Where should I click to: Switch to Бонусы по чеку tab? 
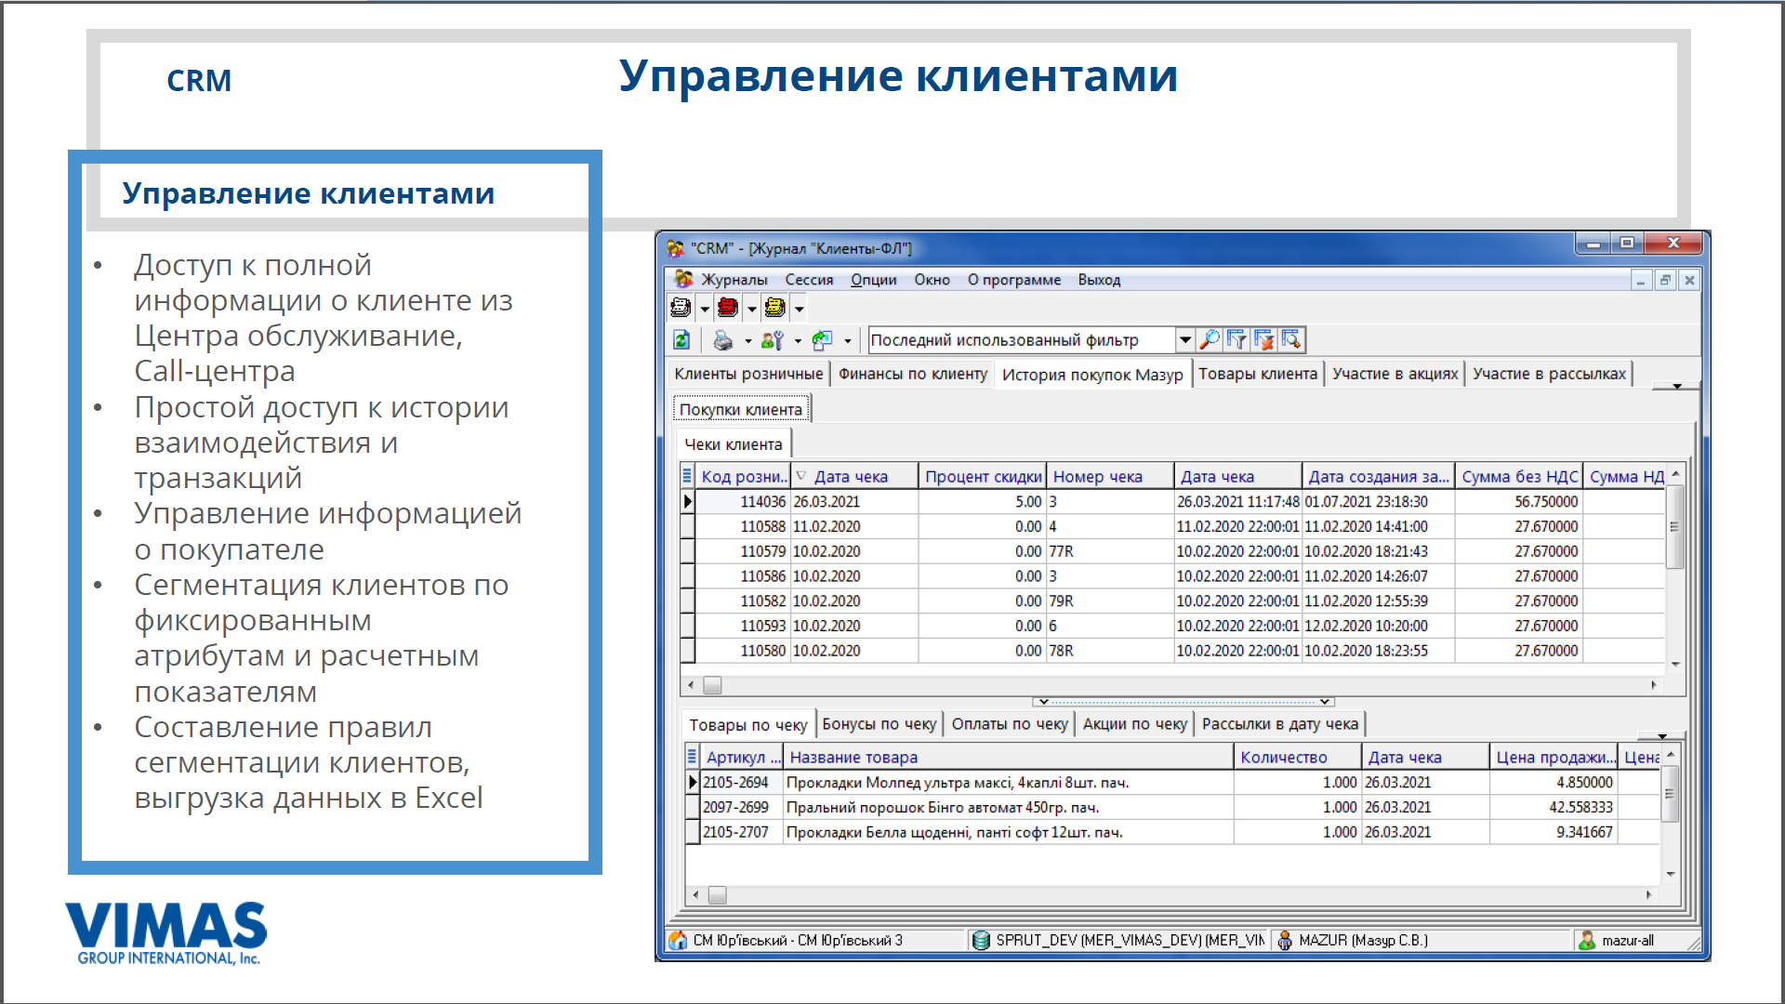879,724
